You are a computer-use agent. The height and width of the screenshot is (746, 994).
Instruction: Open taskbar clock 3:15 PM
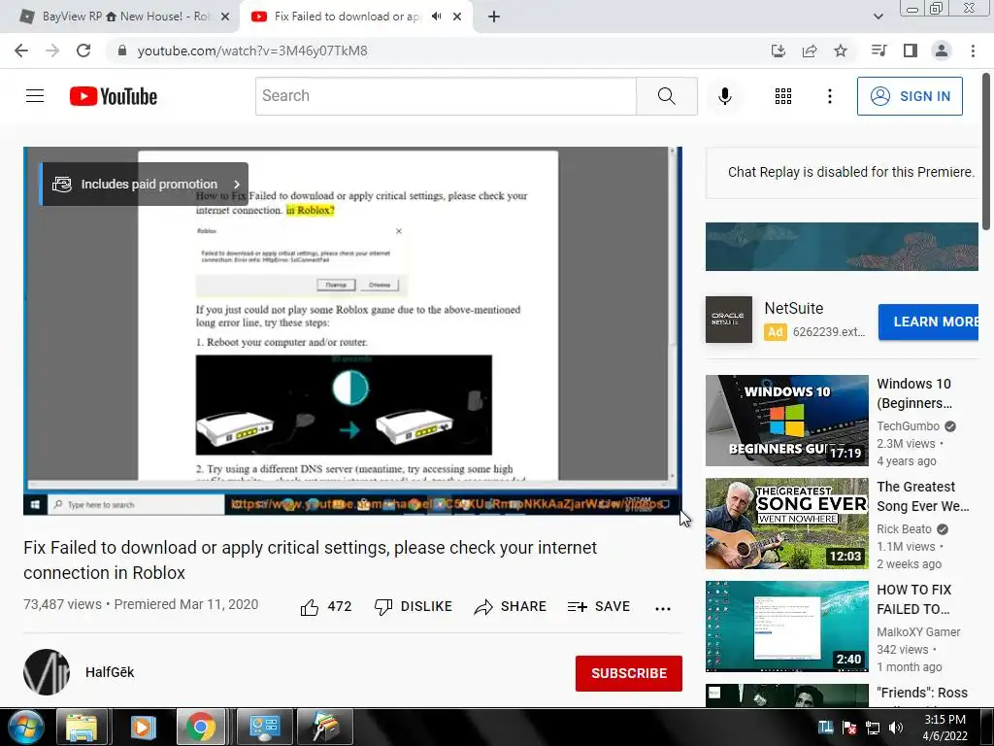click(x=944, y=727)
